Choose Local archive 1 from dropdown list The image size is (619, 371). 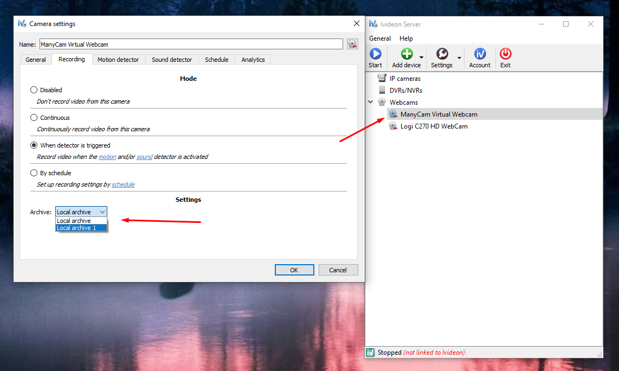click(x=81, y=228)
